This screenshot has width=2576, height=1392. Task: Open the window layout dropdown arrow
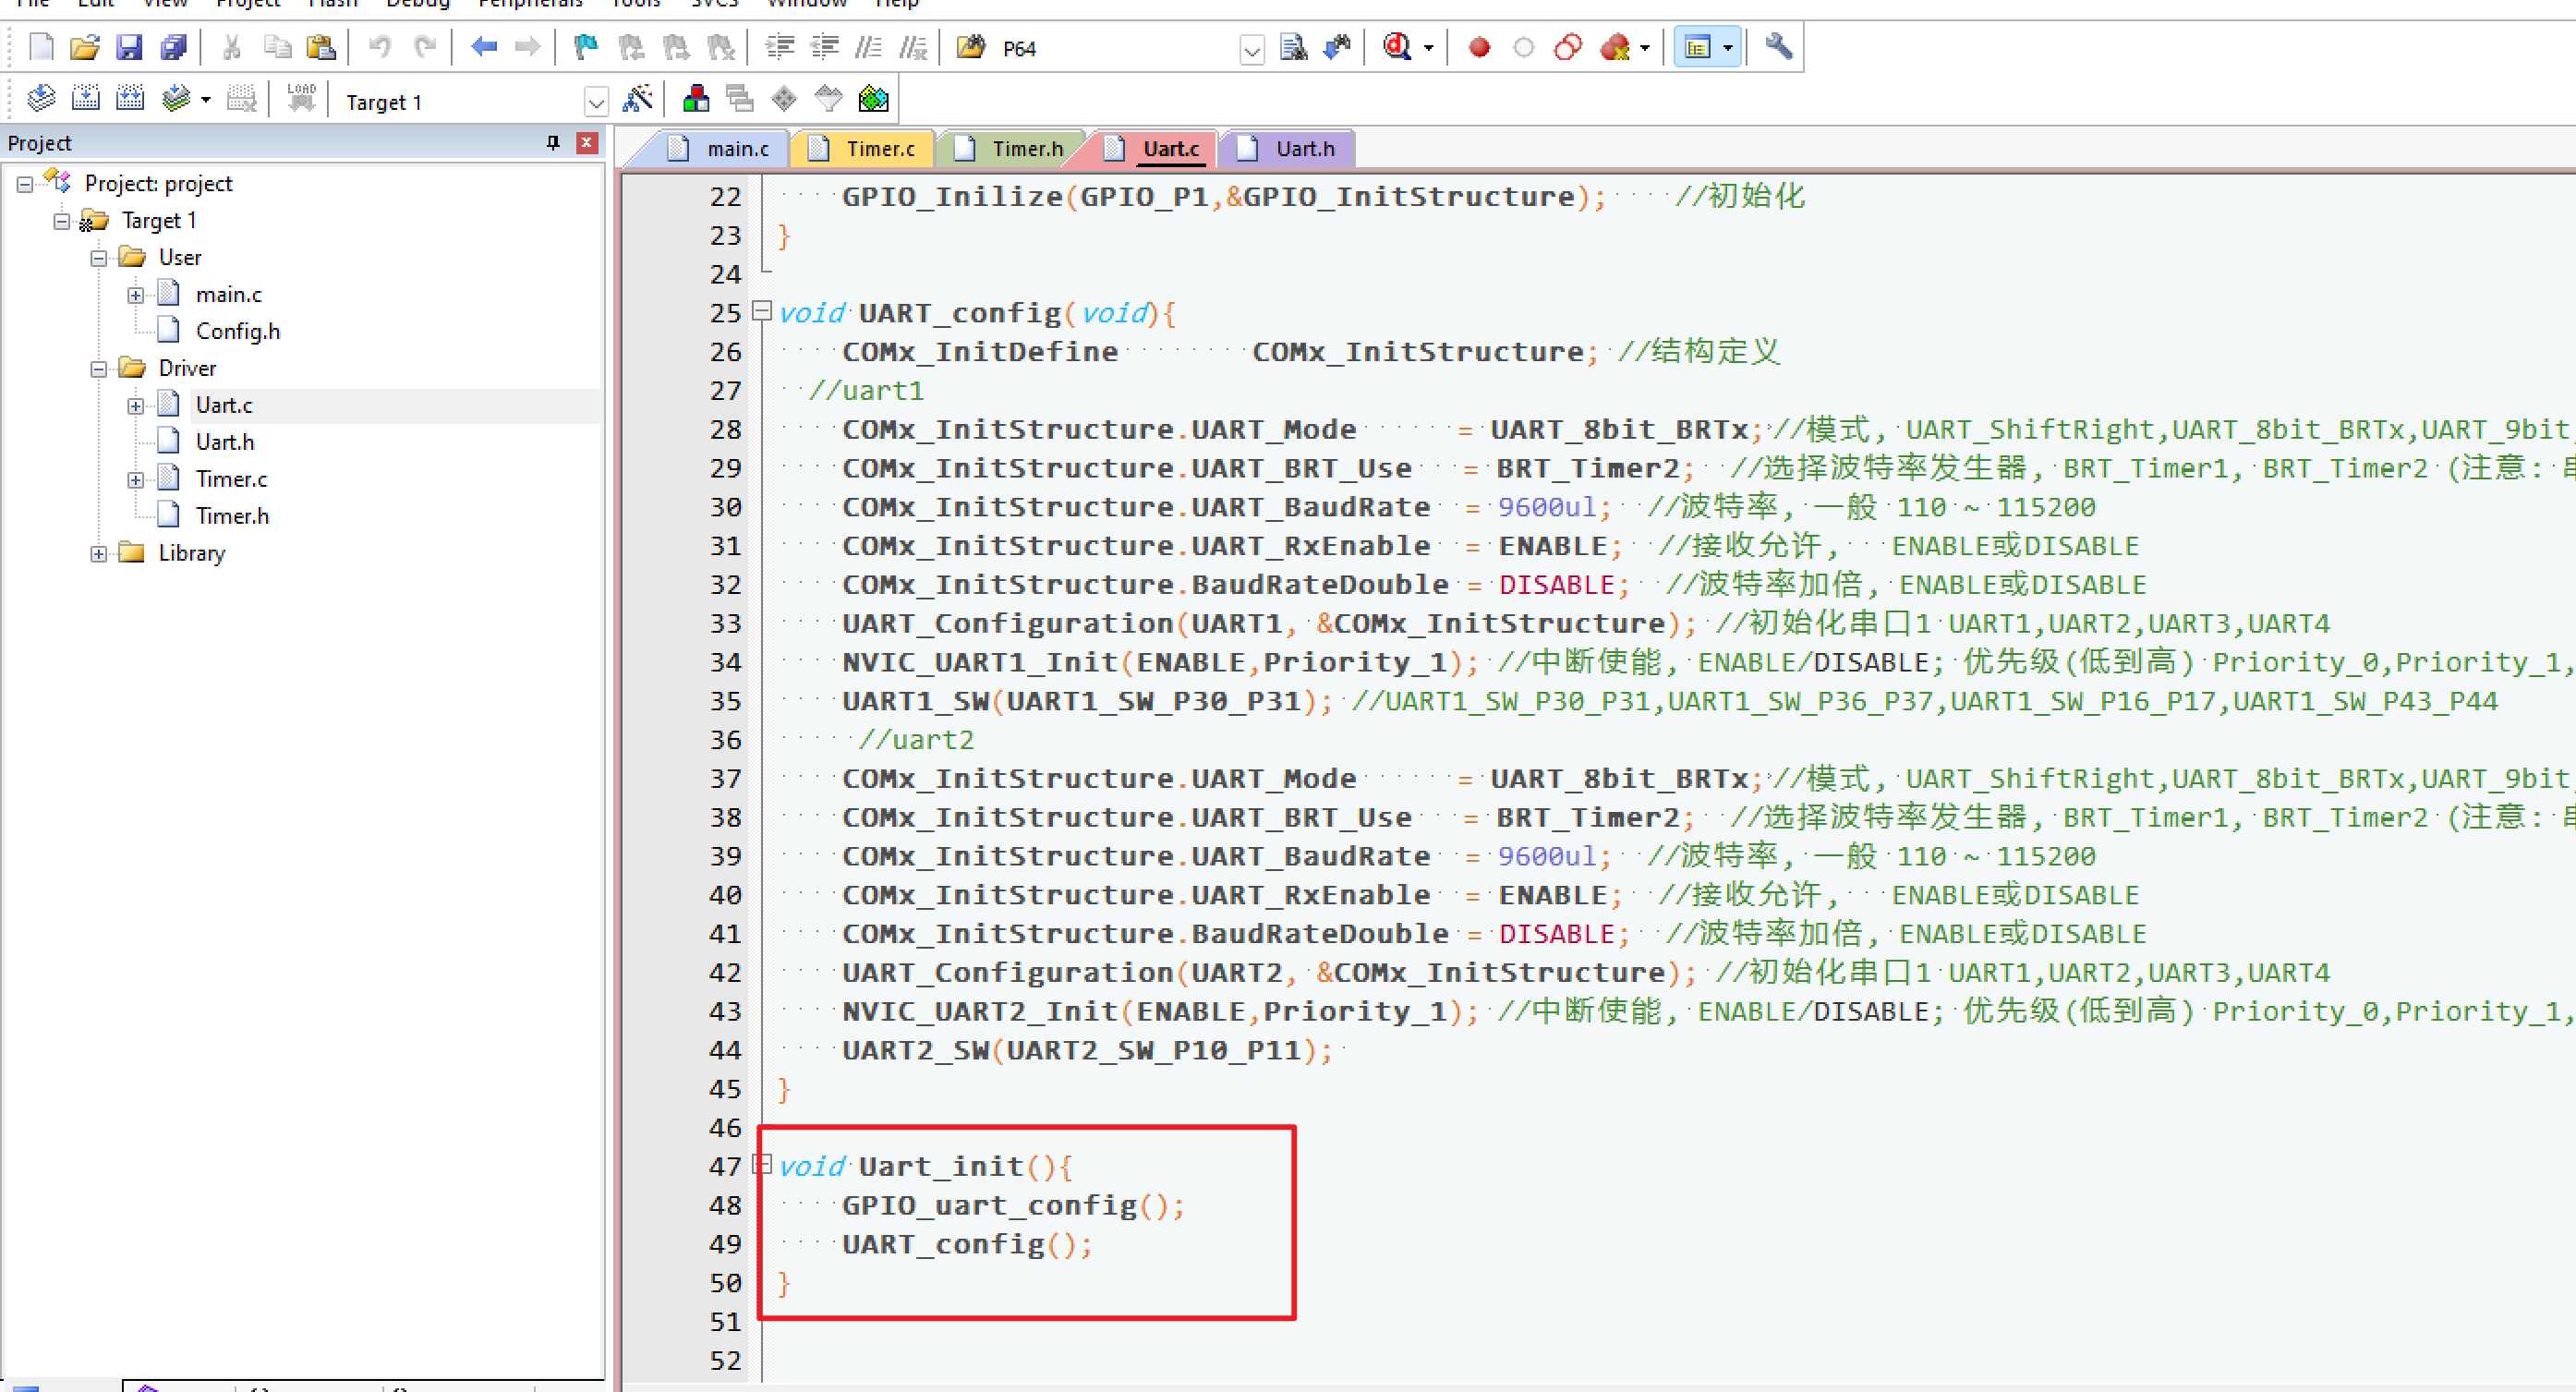pos(1728,48)
